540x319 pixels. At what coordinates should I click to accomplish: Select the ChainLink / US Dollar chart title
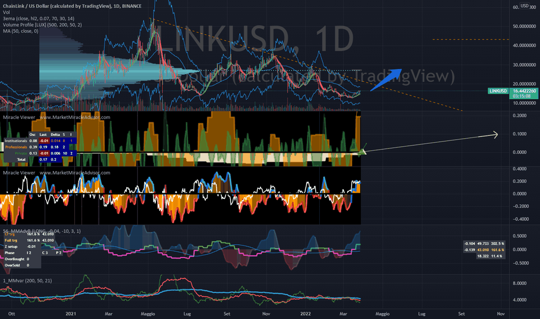(72, 6)
